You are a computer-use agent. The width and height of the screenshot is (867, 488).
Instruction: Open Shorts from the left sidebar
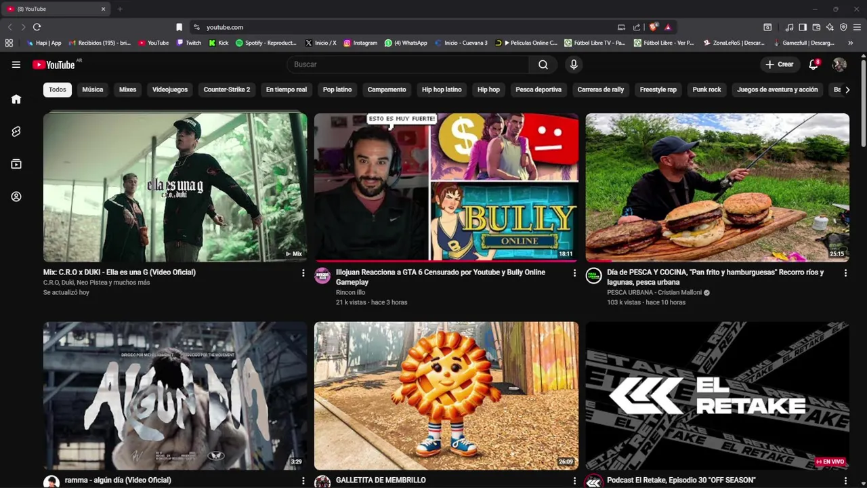[x=16, y=131]
